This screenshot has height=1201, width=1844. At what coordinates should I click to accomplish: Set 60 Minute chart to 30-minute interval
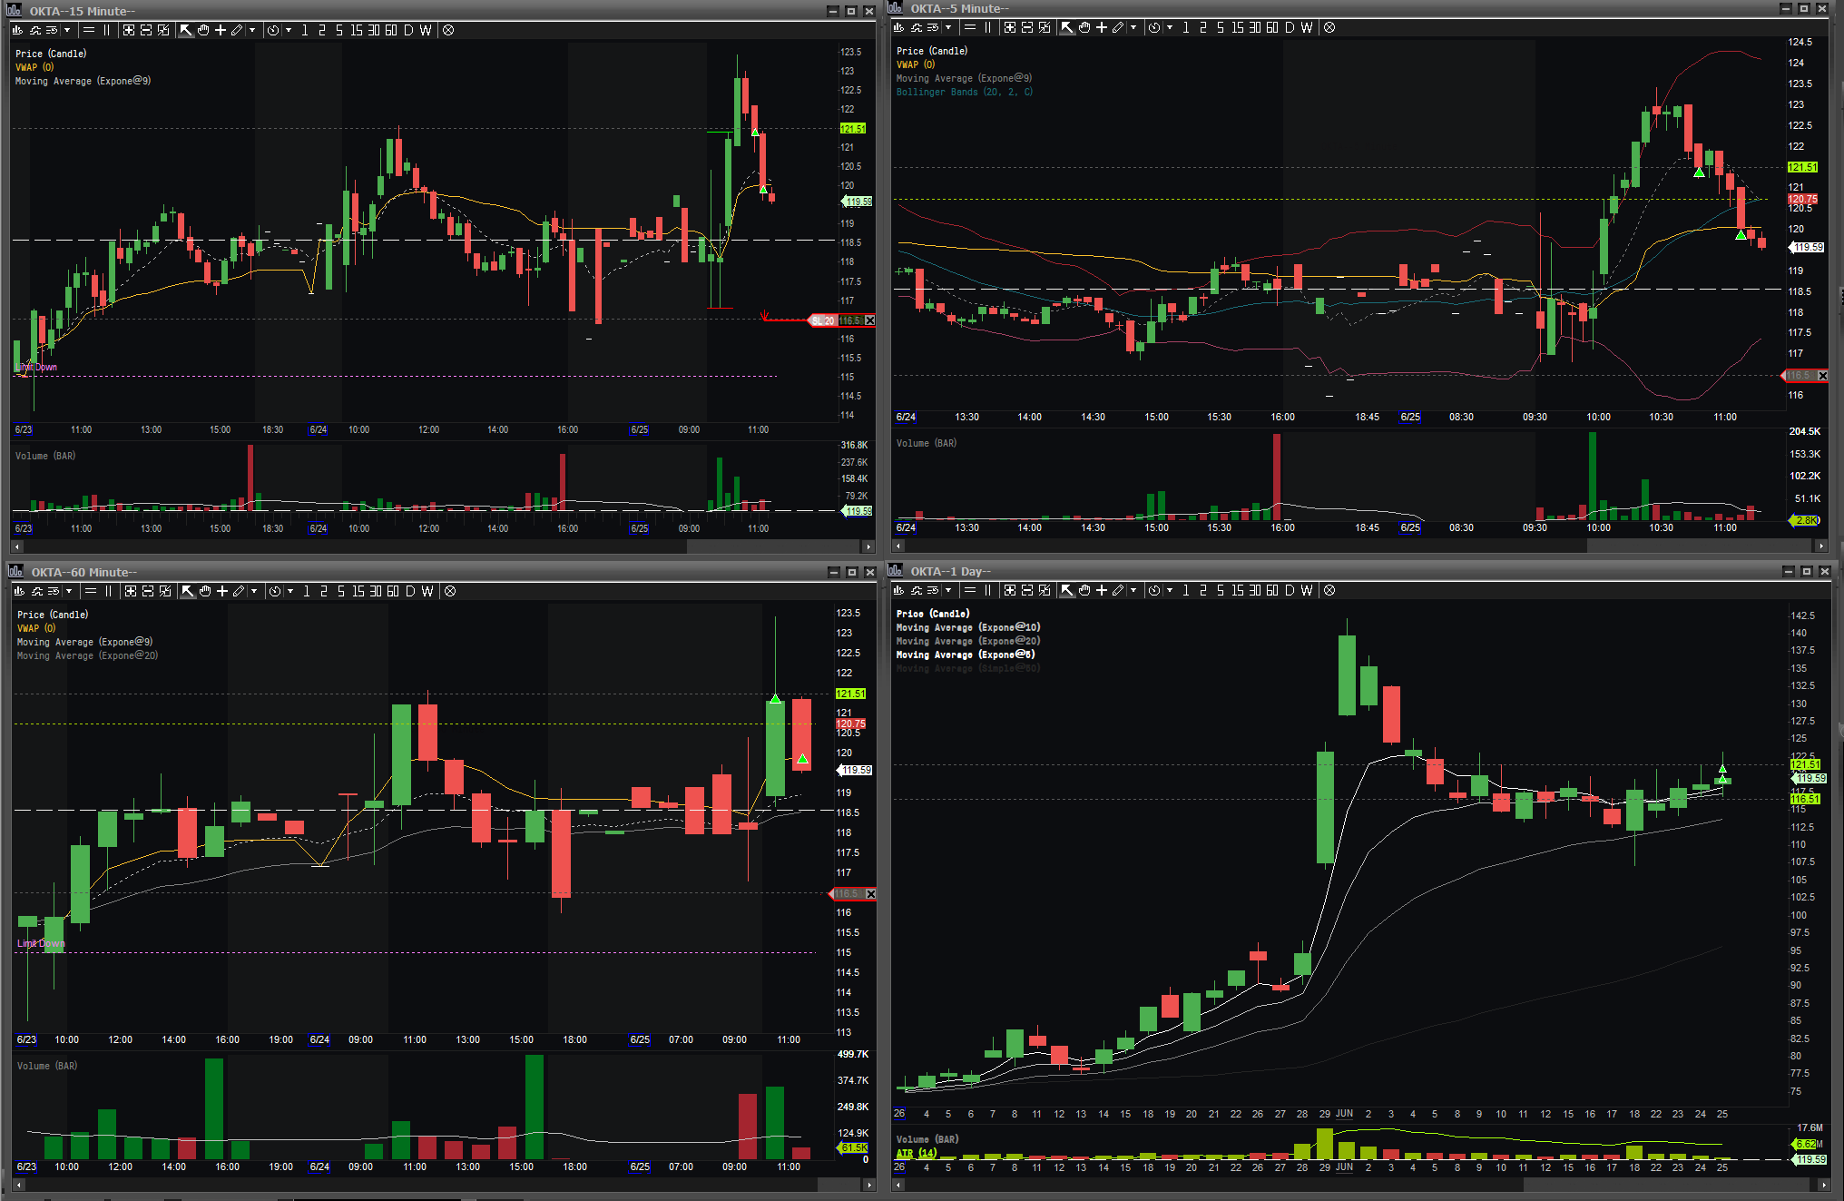(376, 591)
